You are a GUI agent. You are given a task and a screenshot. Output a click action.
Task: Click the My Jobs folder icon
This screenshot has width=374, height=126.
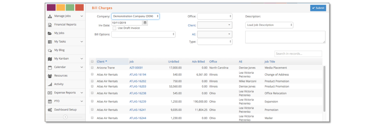click(50, 33)
